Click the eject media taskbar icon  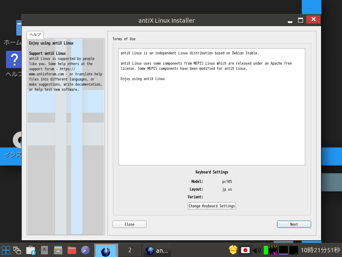(44, 250)
